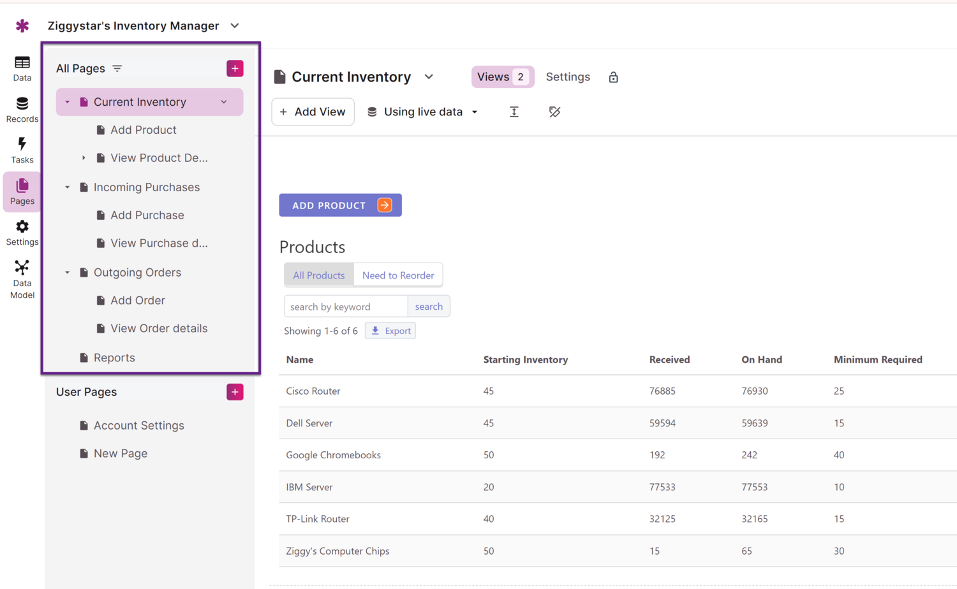Screen dimensions: 957x589
Task: Click the filter icon next to All Pages
Action: pos(117,68)
